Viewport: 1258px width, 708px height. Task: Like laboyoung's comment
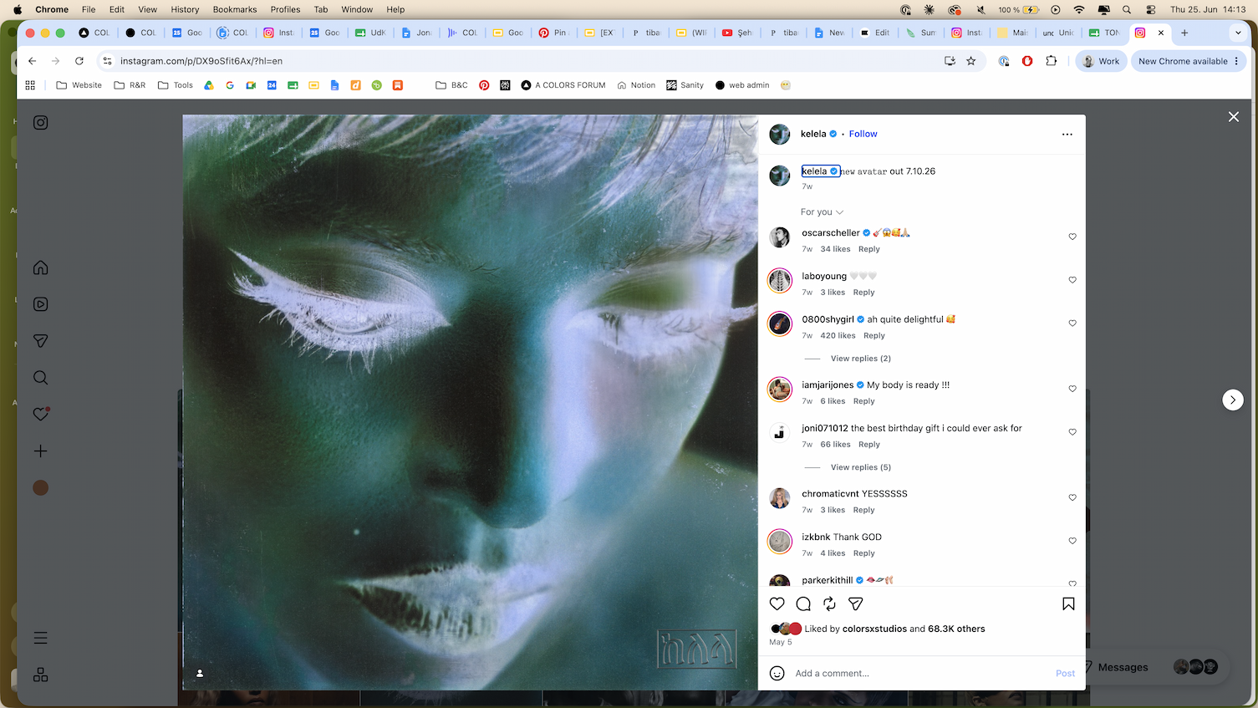tap(1072, 280)
